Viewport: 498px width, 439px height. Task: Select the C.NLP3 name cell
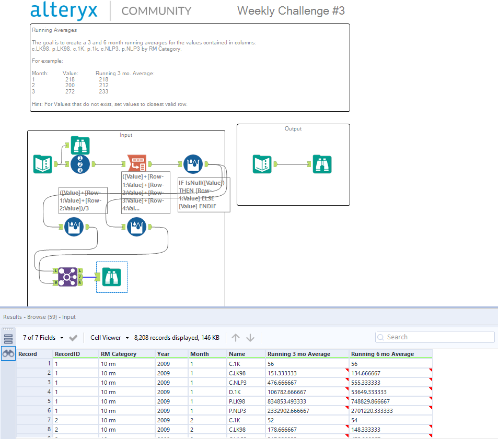point(246,383)
